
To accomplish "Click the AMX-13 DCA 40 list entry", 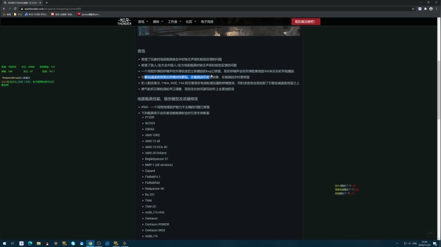I will point(156,147).
